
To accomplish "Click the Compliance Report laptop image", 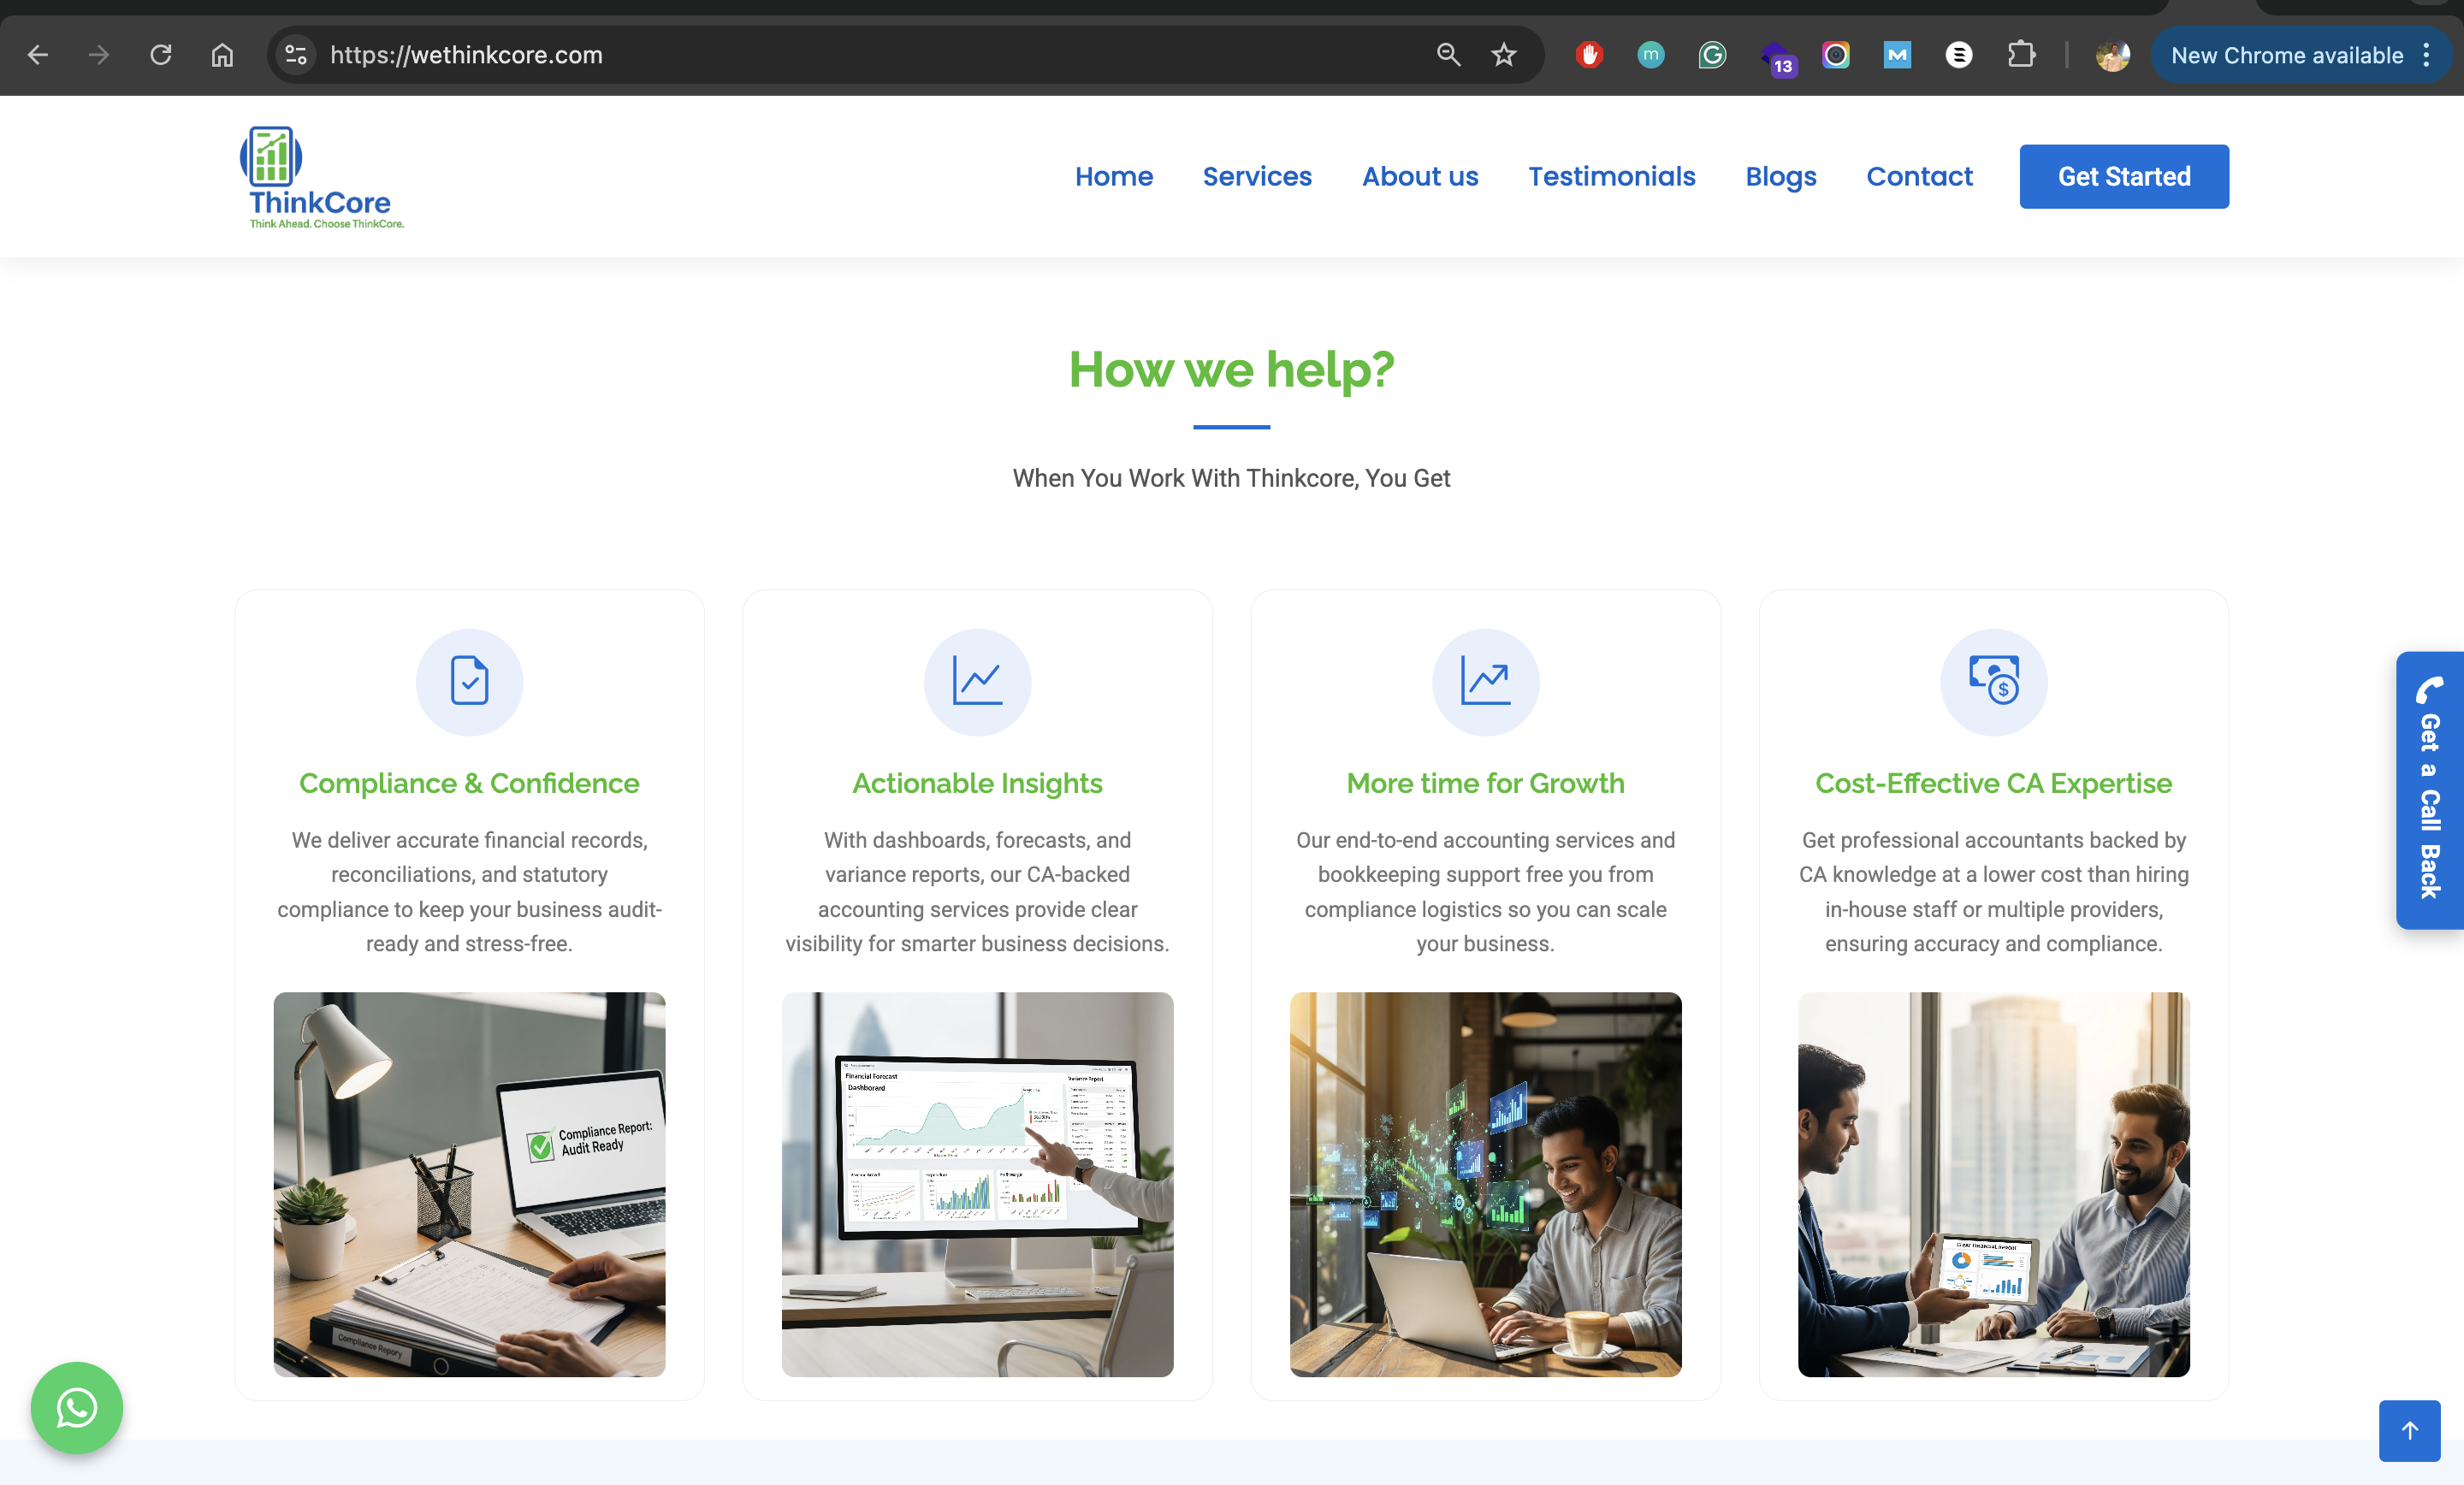I will (469, 1184).
